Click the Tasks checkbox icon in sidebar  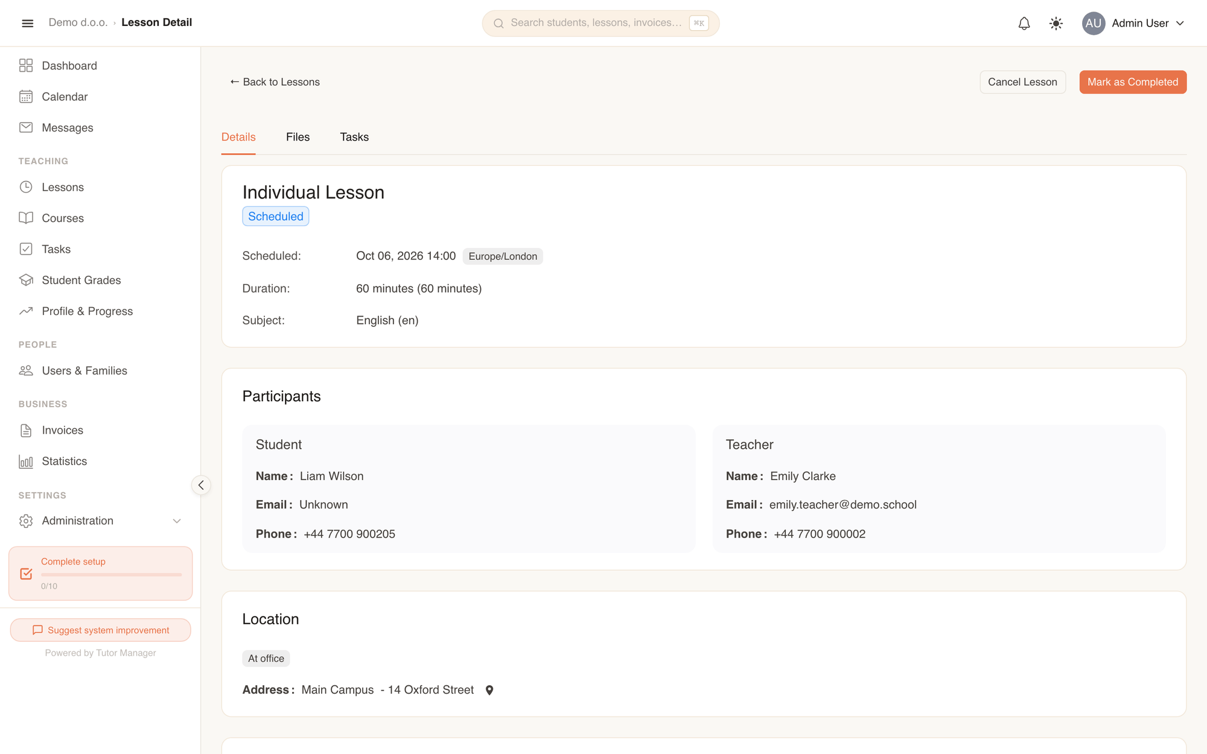pyautogui.click(x=26, y=249)
